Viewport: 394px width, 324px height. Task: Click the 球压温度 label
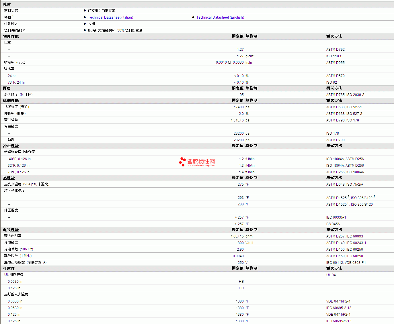tap(11, 210)
